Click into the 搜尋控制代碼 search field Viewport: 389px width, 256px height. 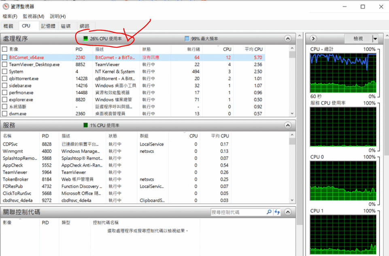pos(238,212)
